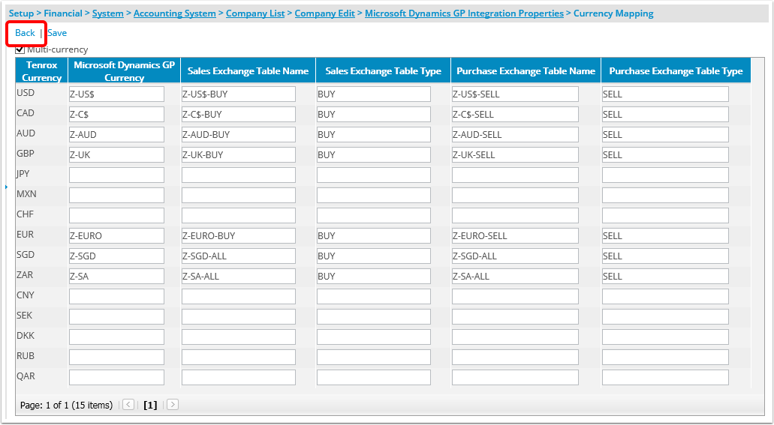Navigate to Company Edit breadcrumb
Image resolution: width=774 pixels, height=425 pixels.
pos(325,13)
